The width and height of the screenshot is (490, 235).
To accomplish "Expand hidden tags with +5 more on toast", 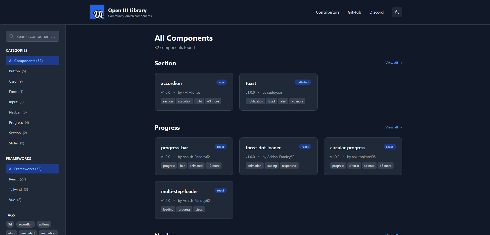I will [297, 101].
